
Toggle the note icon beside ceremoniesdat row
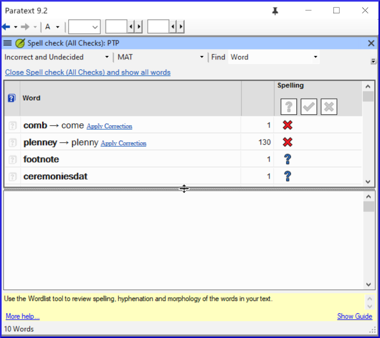tap(13, 177)
